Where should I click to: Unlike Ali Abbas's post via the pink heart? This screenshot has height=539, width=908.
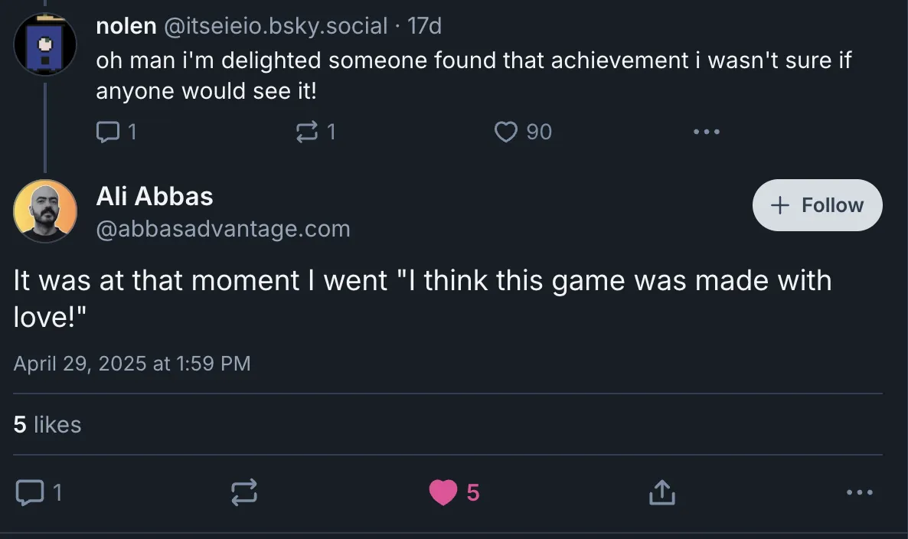443,492
